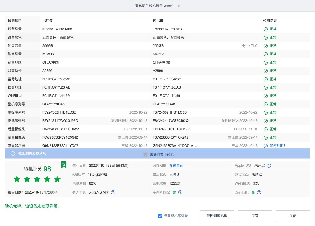Viewport: 315px width, 226px height.
Task: Click the question icon in 液晶显示屏 row
Action: click(266, 146)
